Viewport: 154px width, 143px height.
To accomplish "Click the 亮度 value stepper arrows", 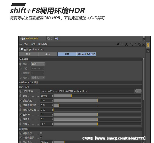I will click(x=52, y=96).
